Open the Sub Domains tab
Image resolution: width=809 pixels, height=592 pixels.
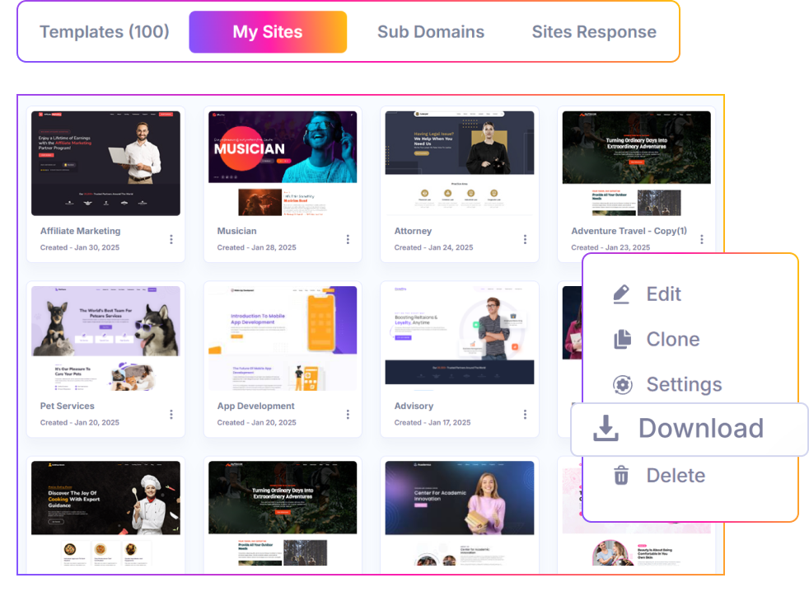click(x=430, y=31)
